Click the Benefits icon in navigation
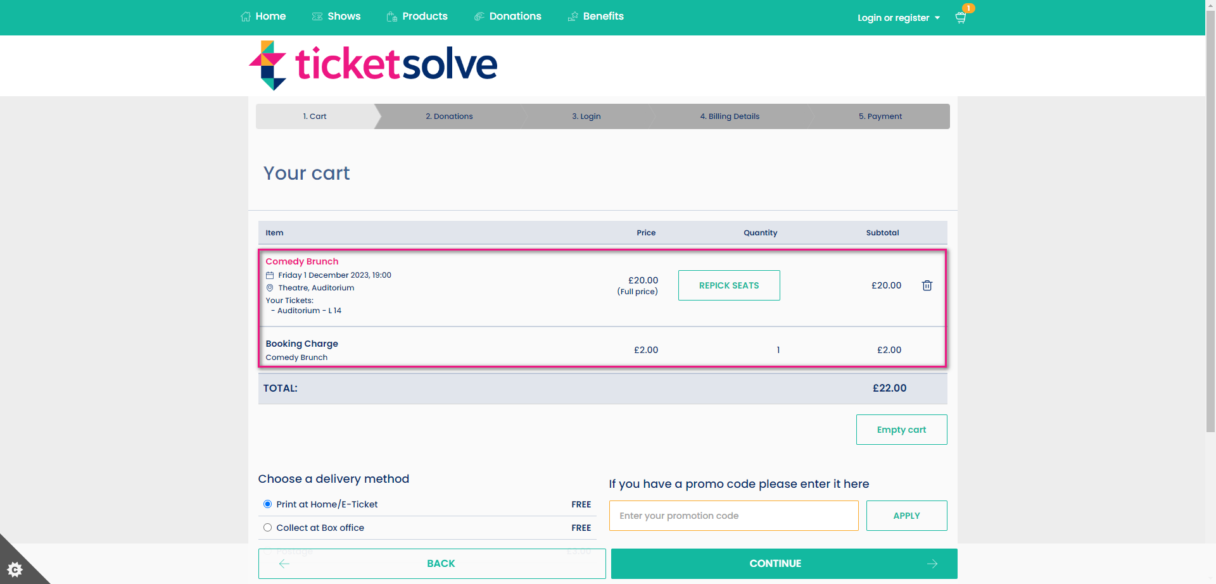This screenshot has width=1216, height=584. (573, 16)
